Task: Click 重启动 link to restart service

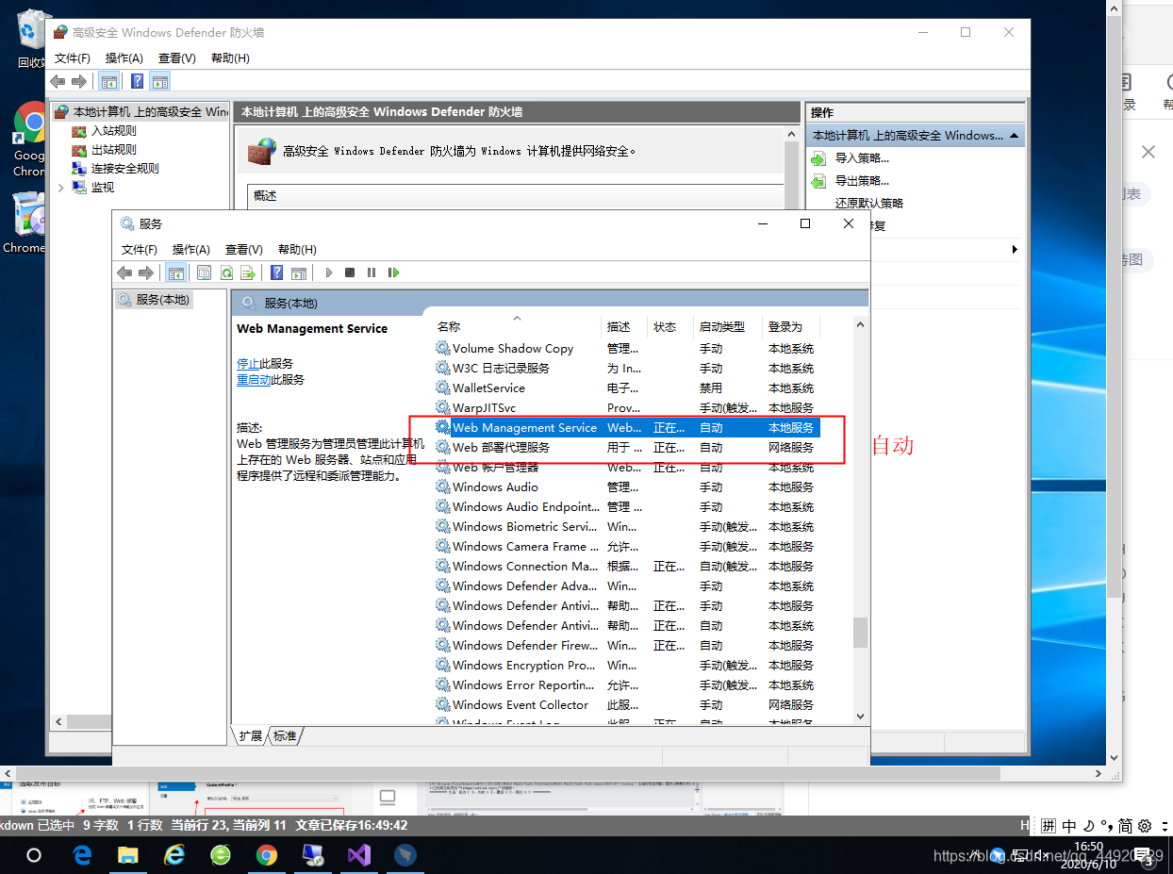Action: point(254,379)
